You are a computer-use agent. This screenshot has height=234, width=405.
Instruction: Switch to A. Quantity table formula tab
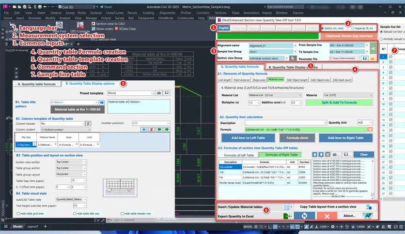pyautogui.click(x=36, y=84)
